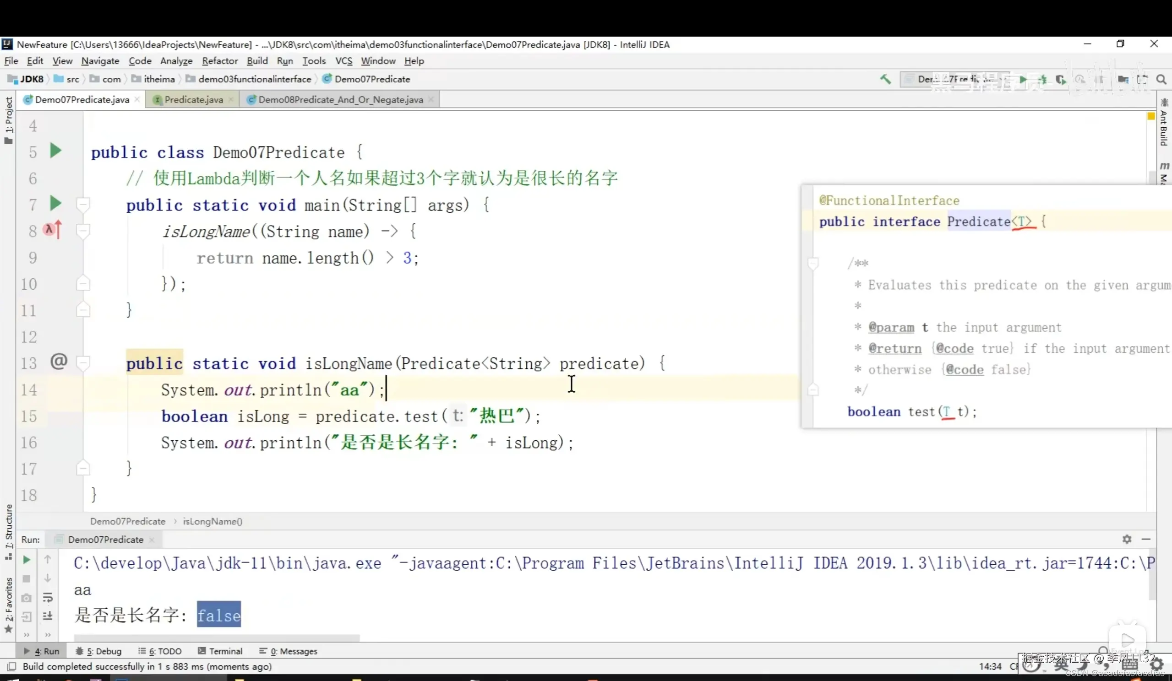The image size is (1172, 681).
Task: Rerun Demo07Predicate in Run panel
Action: point(27,560)
